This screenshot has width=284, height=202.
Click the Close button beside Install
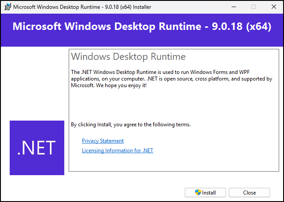pos(249,193)
